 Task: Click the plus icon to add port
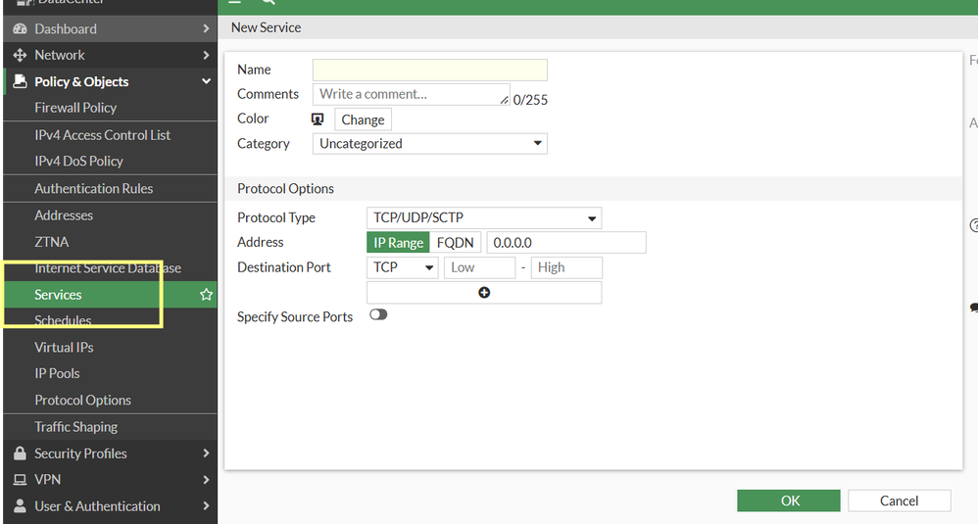point(484,293)
